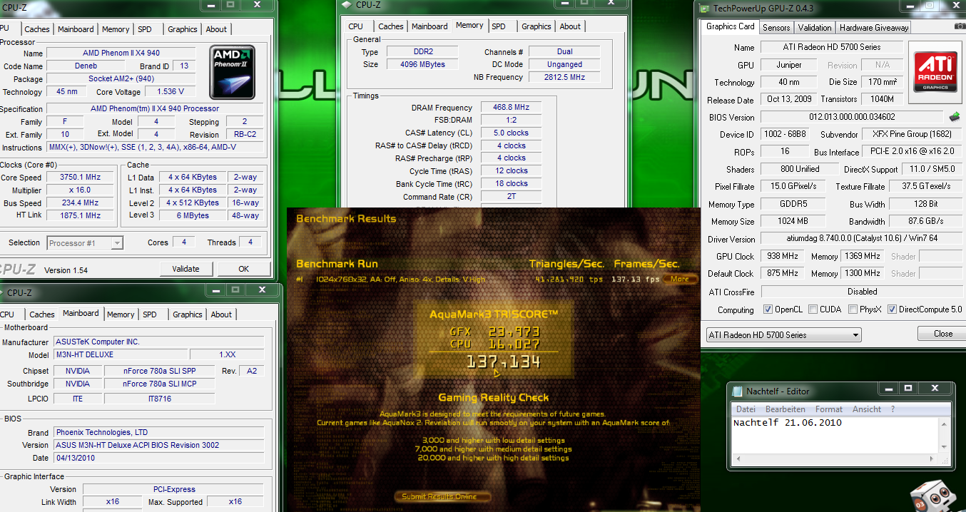Open Graphics tab in the memory-timings CPU-Z window

(537, 26)
